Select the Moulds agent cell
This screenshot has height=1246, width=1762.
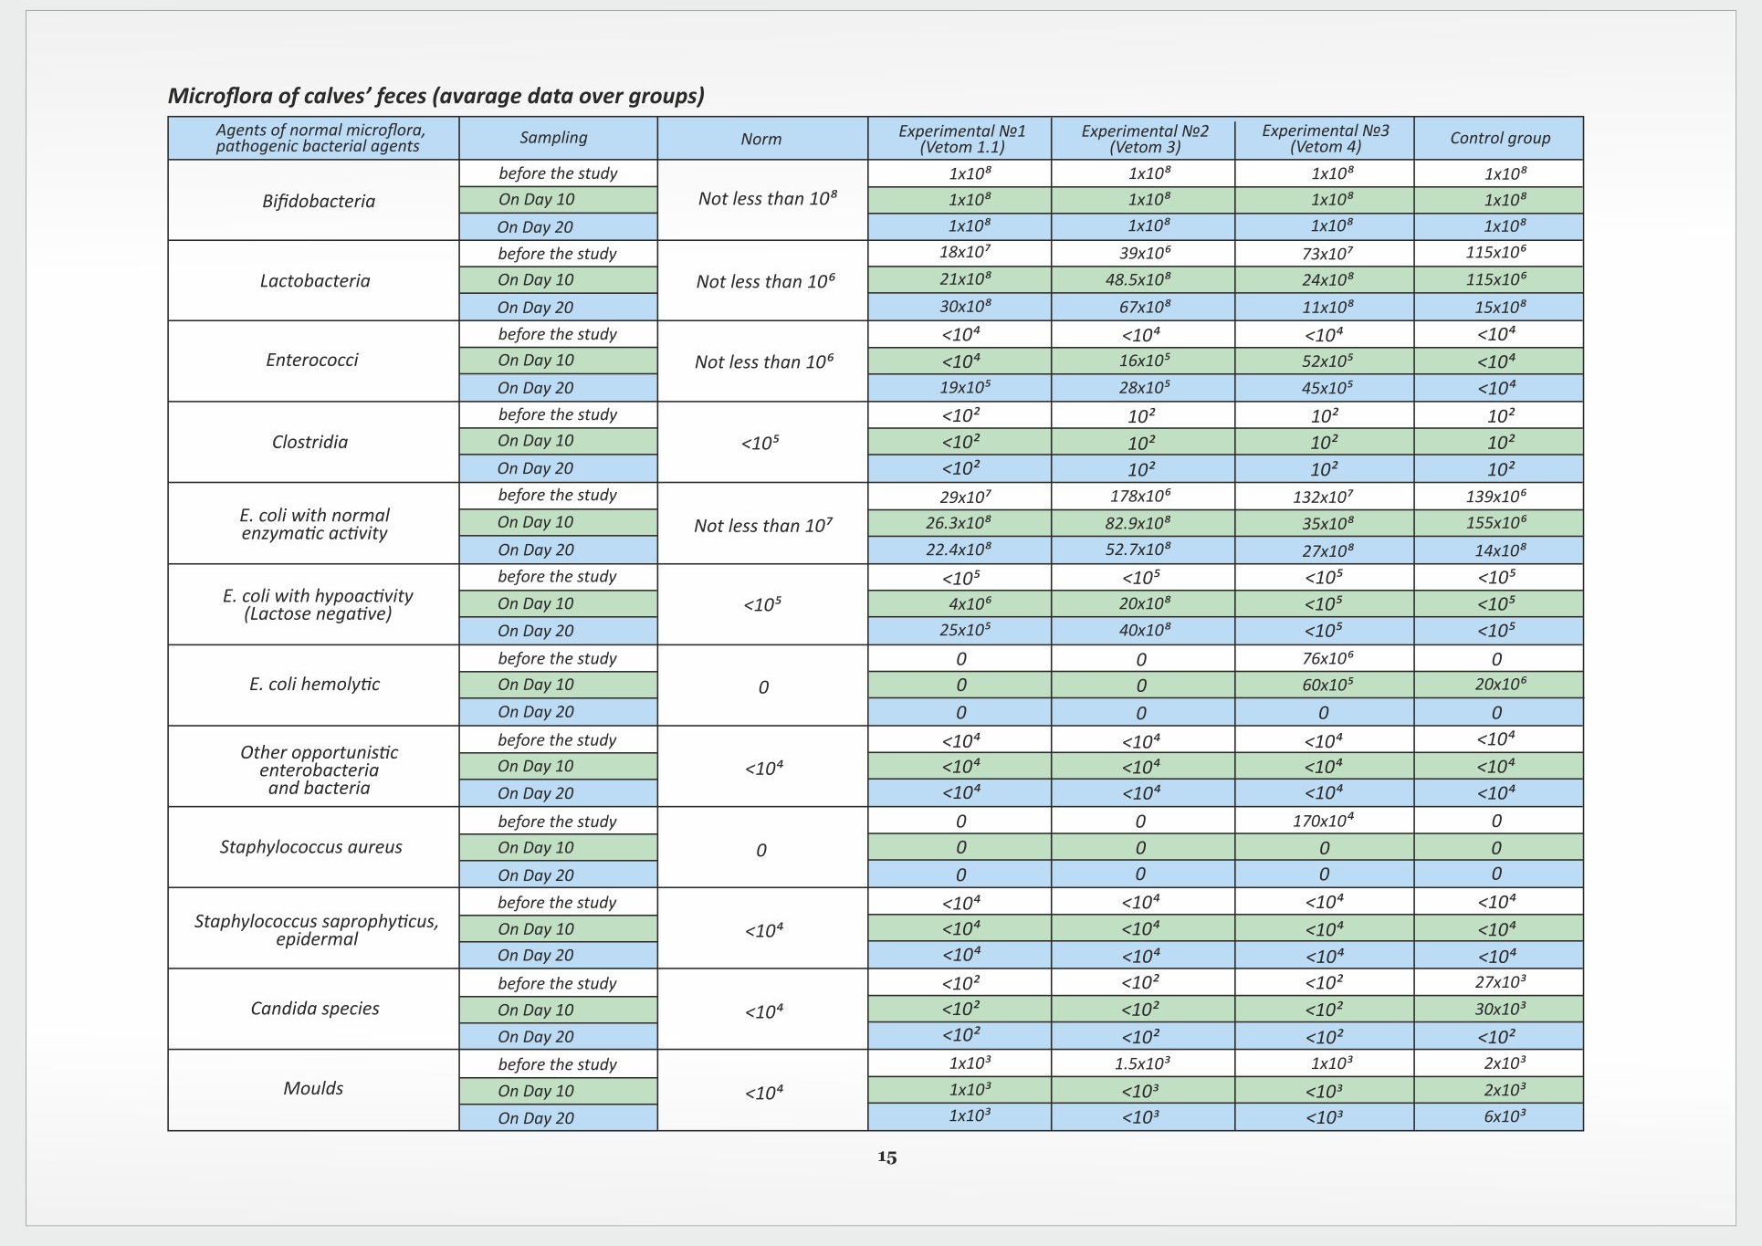313,1088
